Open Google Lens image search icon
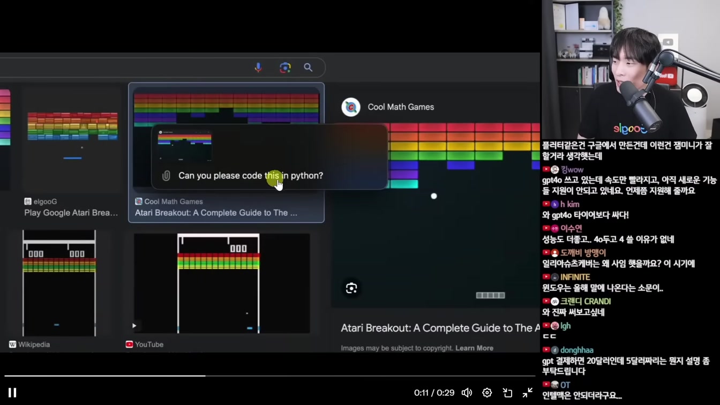 285,67
